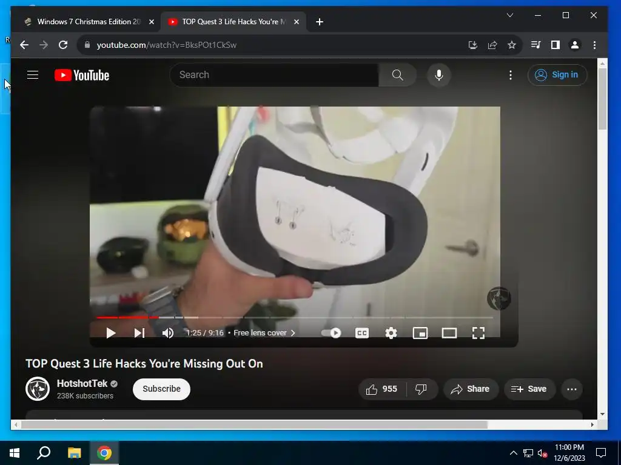Mute the video volume
The image size is (621, 465).
tap(168, 333)
